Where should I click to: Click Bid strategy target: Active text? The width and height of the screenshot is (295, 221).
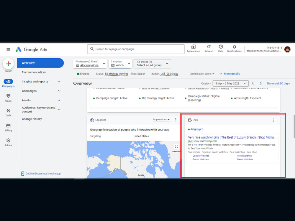pyautogui.click(x=158, y=98)
